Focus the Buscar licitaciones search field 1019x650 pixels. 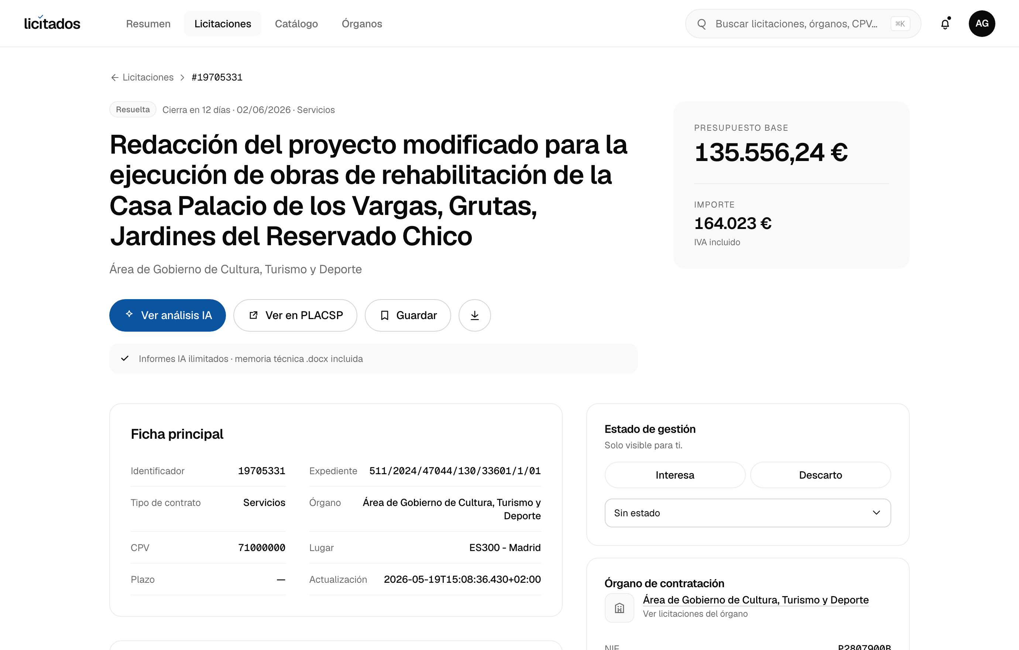[803, 24]
